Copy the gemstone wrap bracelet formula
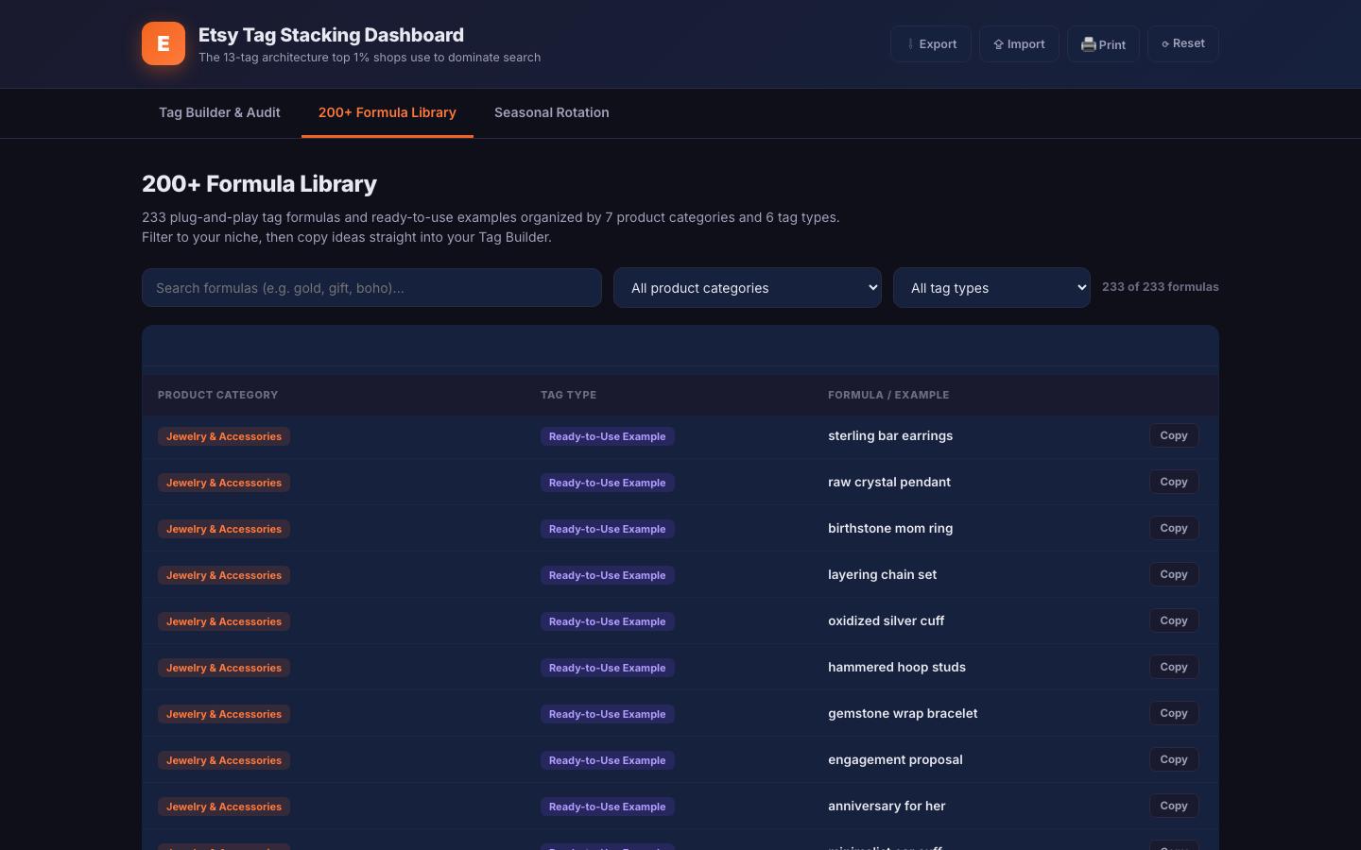Viewport: 1361px width, 850px height. point(1174,713)
